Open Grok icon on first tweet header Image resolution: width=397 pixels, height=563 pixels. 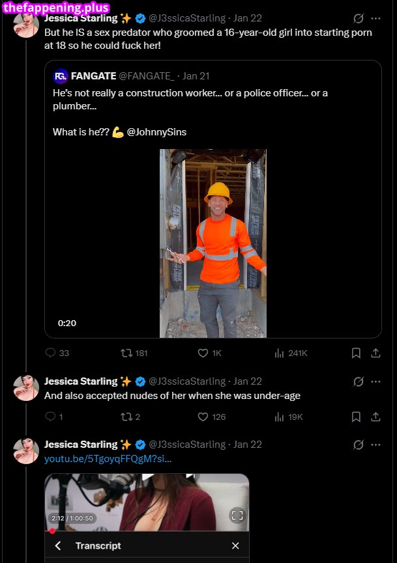pos(358,18)
